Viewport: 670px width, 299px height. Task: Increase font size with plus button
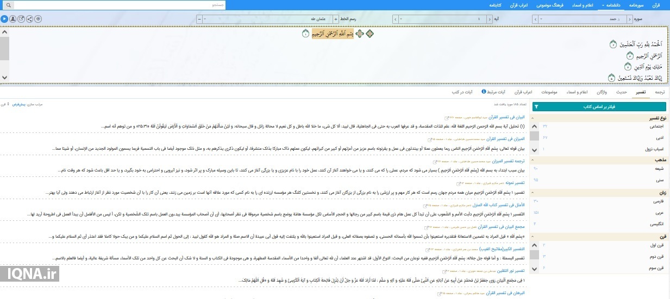point(335,19)
